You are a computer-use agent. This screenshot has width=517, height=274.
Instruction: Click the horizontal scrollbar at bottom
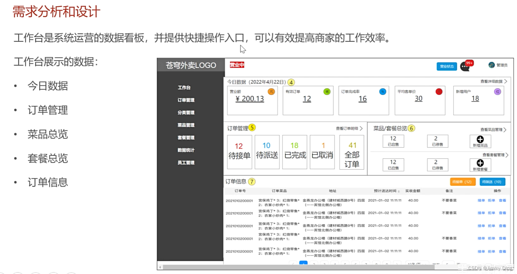click(x=298, y=267)
